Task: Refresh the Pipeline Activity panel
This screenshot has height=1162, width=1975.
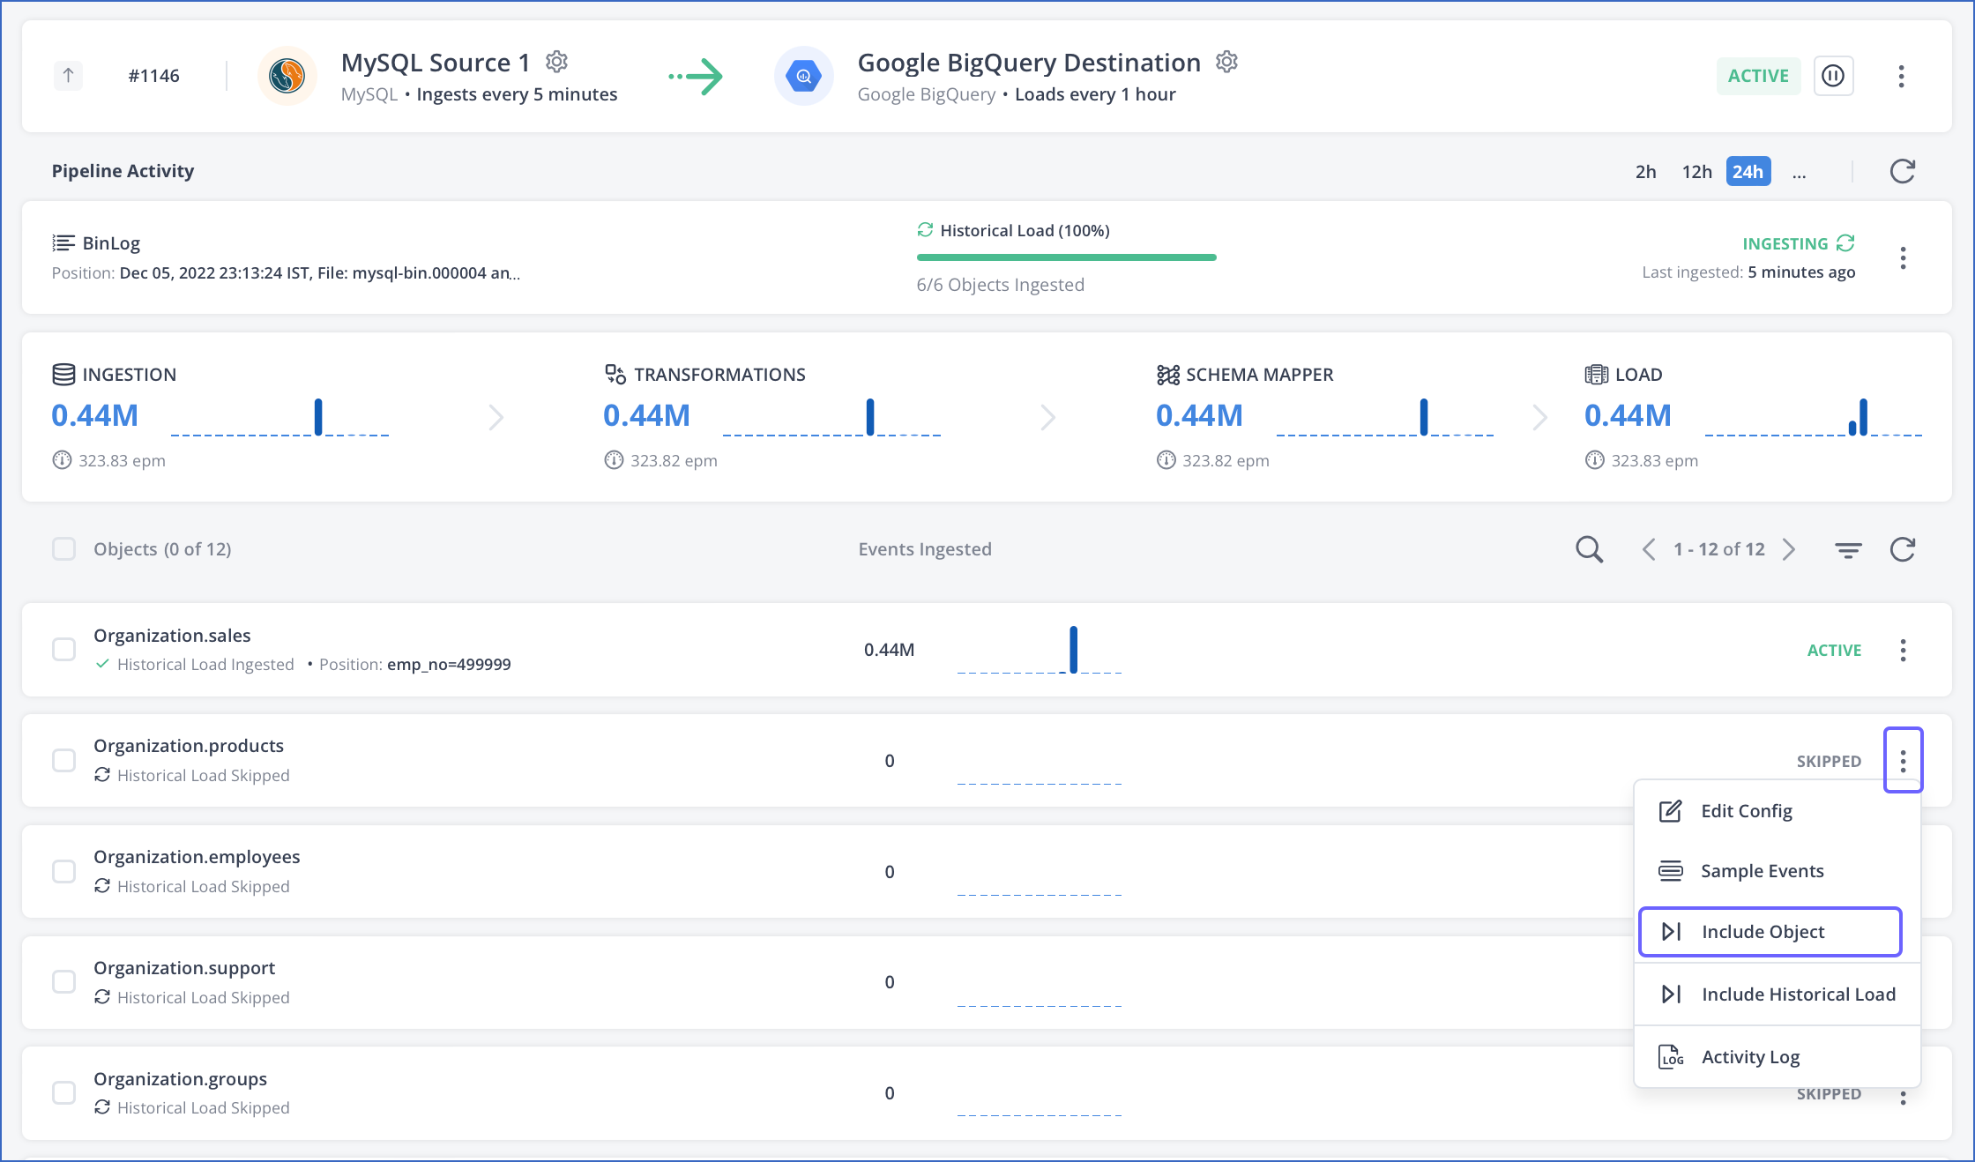Action: [1903, 171]
